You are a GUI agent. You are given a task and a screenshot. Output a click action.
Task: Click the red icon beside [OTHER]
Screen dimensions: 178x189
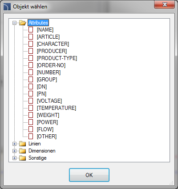pyautogui.click(x=31, y=137)
